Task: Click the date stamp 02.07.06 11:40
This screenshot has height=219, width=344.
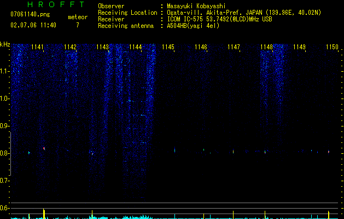Action: coord(33,25)
